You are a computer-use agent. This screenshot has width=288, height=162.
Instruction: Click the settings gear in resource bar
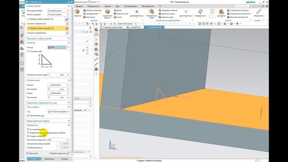(x=22, y=28)
